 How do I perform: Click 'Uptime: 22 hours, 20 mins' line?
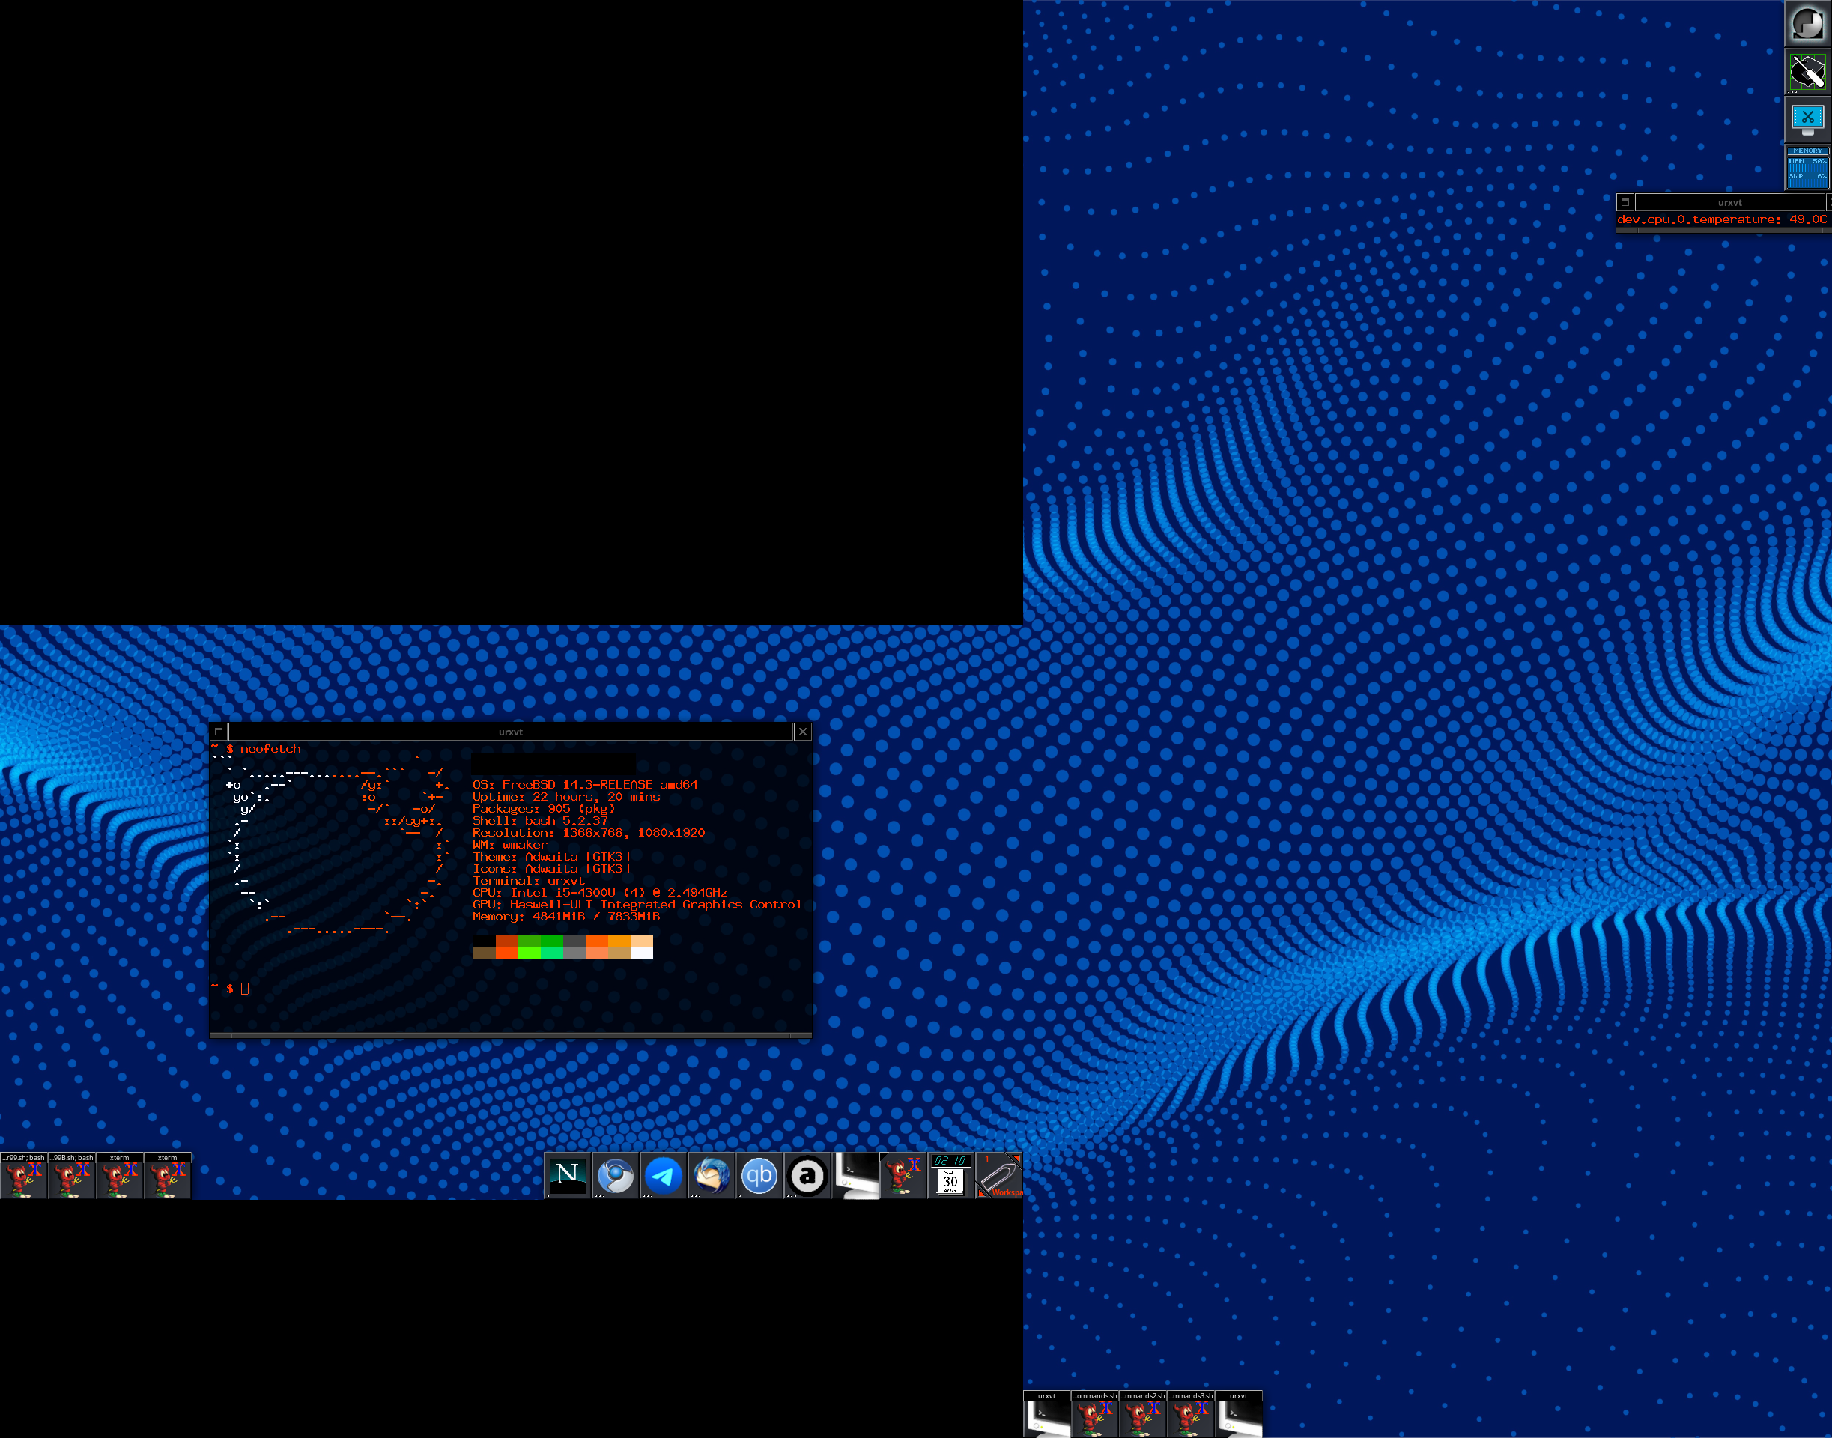coord(565,796)
